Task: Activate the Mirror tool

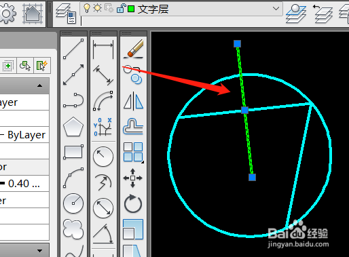Action: (x=134, y=101)
